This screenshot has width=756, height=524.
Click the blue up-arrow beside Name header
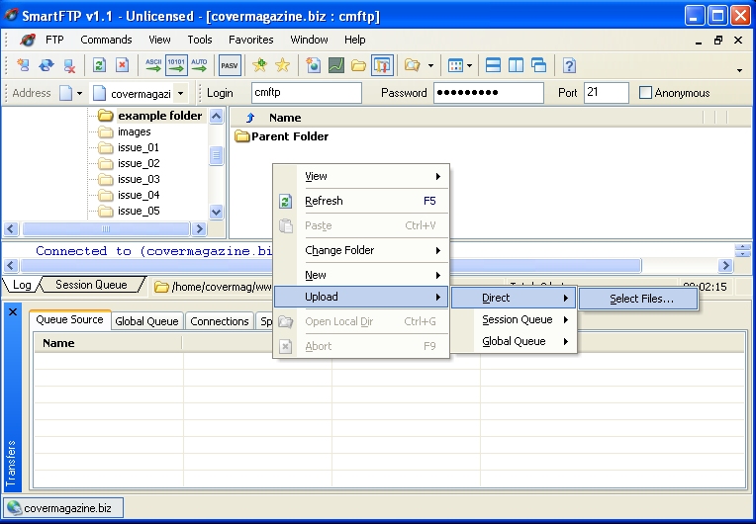coord(250,118)
